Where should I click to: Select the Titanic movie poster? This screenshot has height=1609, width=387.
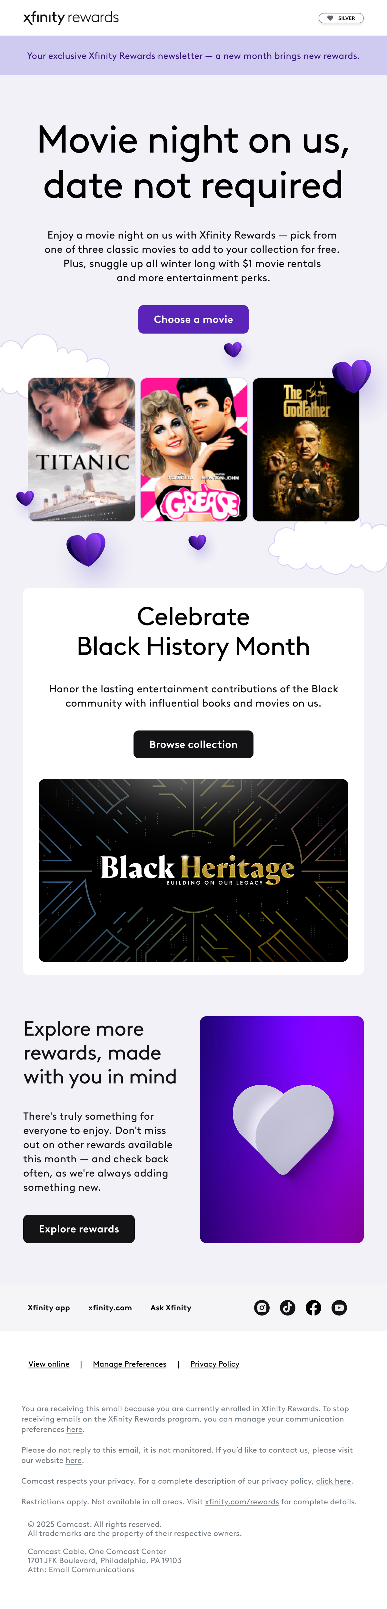pyautogui.click(x=82, y=449)
